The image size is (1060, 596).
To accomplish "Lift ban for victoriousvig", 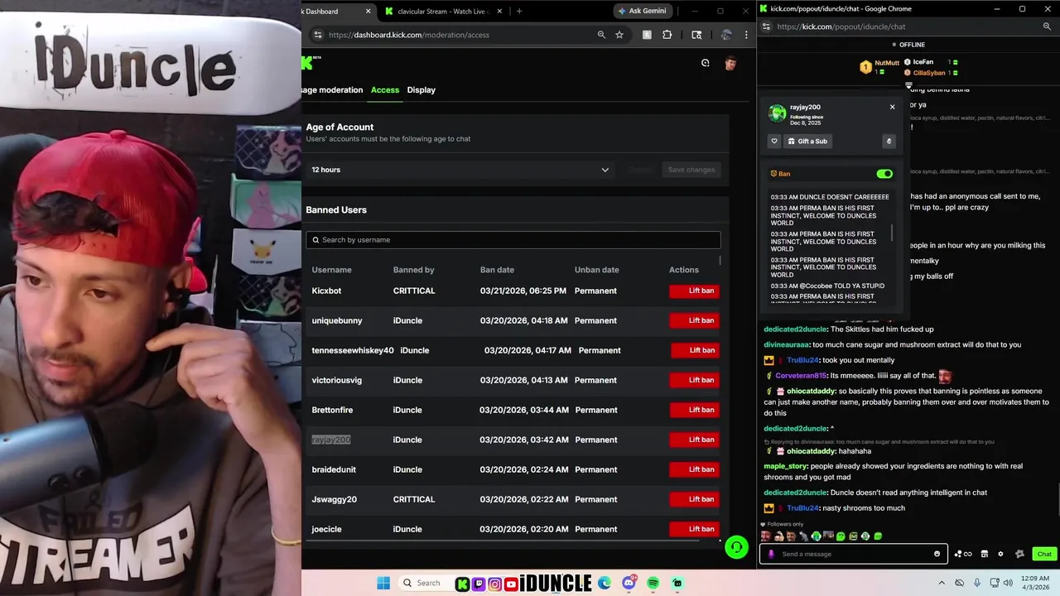I will click(694, 380).
